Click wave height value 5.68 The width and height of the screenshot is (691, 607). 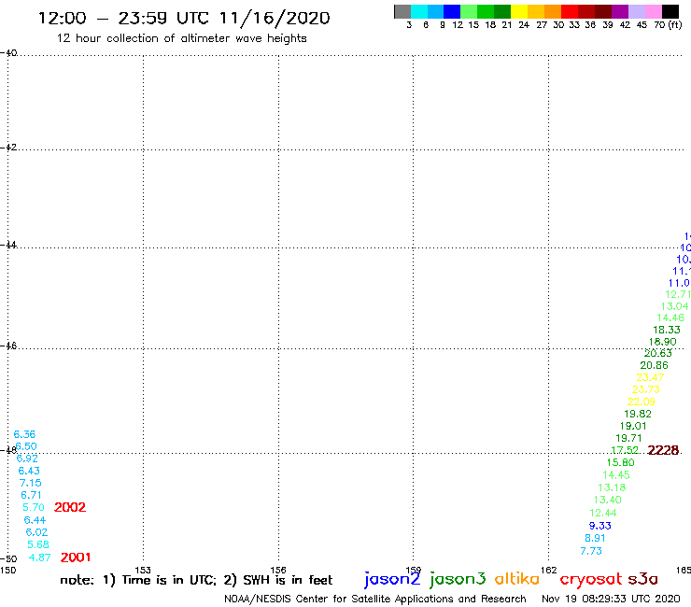38,544
